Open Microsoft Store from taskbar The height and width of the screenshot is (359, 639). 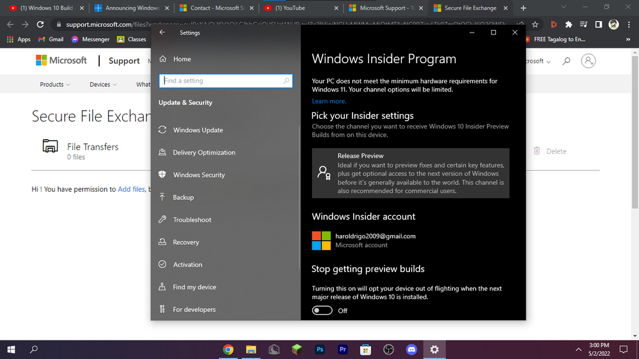coord(365,349)
